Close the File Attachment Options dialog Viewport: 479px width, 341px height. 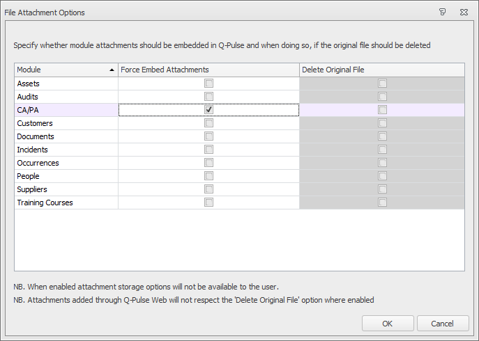point(464,13)
